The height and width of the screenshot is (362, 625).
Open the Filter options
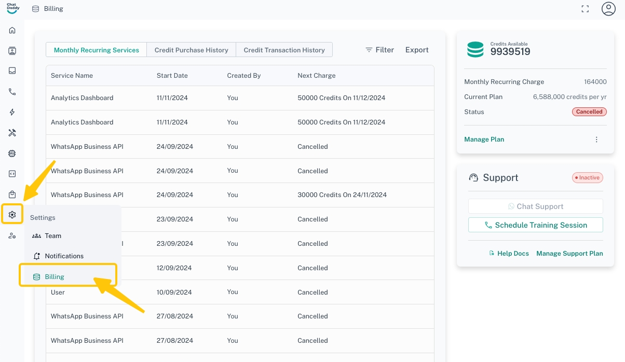click(x=379, y=50)
